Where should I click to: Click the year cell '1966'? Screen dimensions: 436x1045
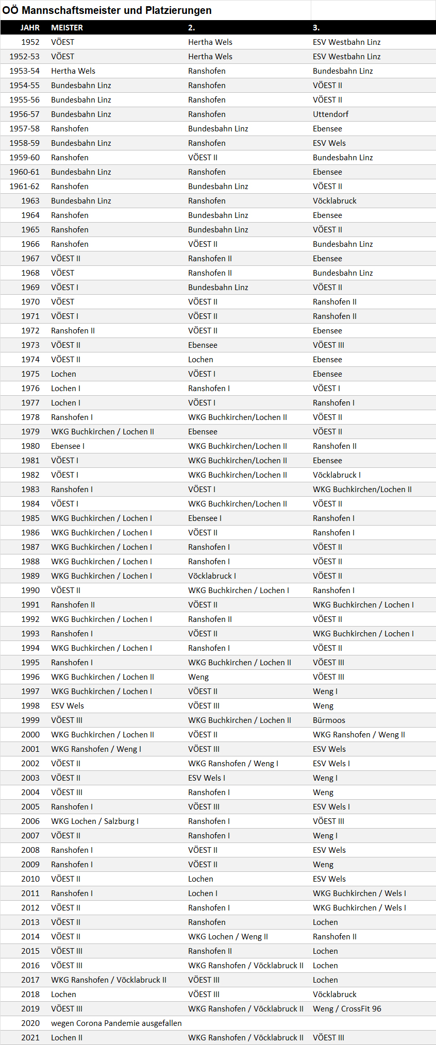pos(30,244)
